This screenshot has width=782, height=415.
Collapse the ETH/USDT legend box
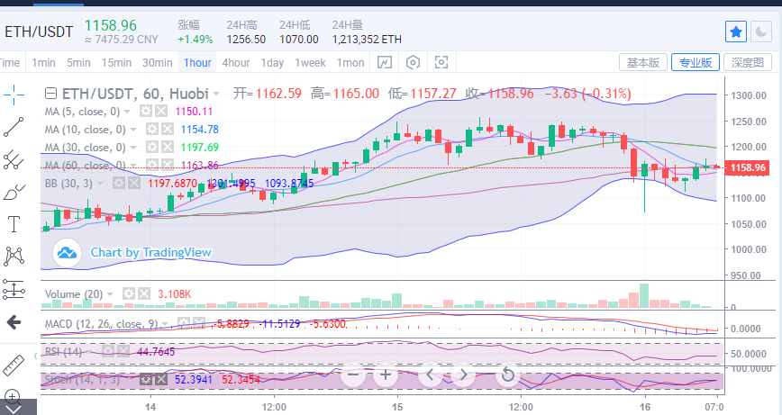click(50, 94)
